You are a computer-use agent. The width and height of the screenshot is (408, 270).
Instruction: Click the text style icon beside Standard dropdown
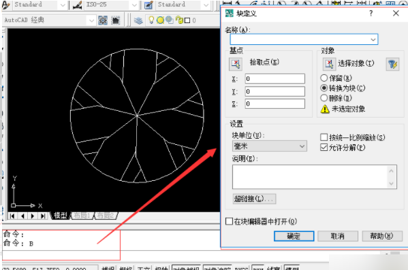tap(5, 5)
